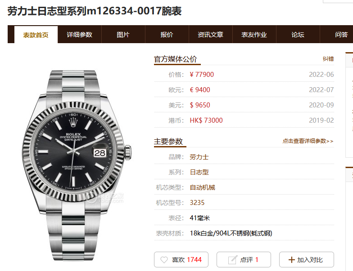This screenshot has height=271, width=353.
Task: Open the 3235 movement model link
Action: pos(197,203)
